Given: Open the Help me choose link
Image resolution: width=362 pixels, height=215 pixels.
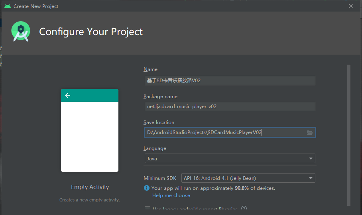Looking at the screenshot, I should [171, 195].
